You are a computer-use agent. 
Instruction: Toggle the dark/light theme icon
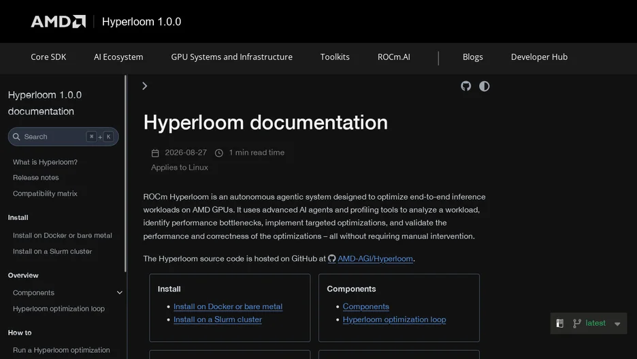pyautogui.click(x=484, y=87)
